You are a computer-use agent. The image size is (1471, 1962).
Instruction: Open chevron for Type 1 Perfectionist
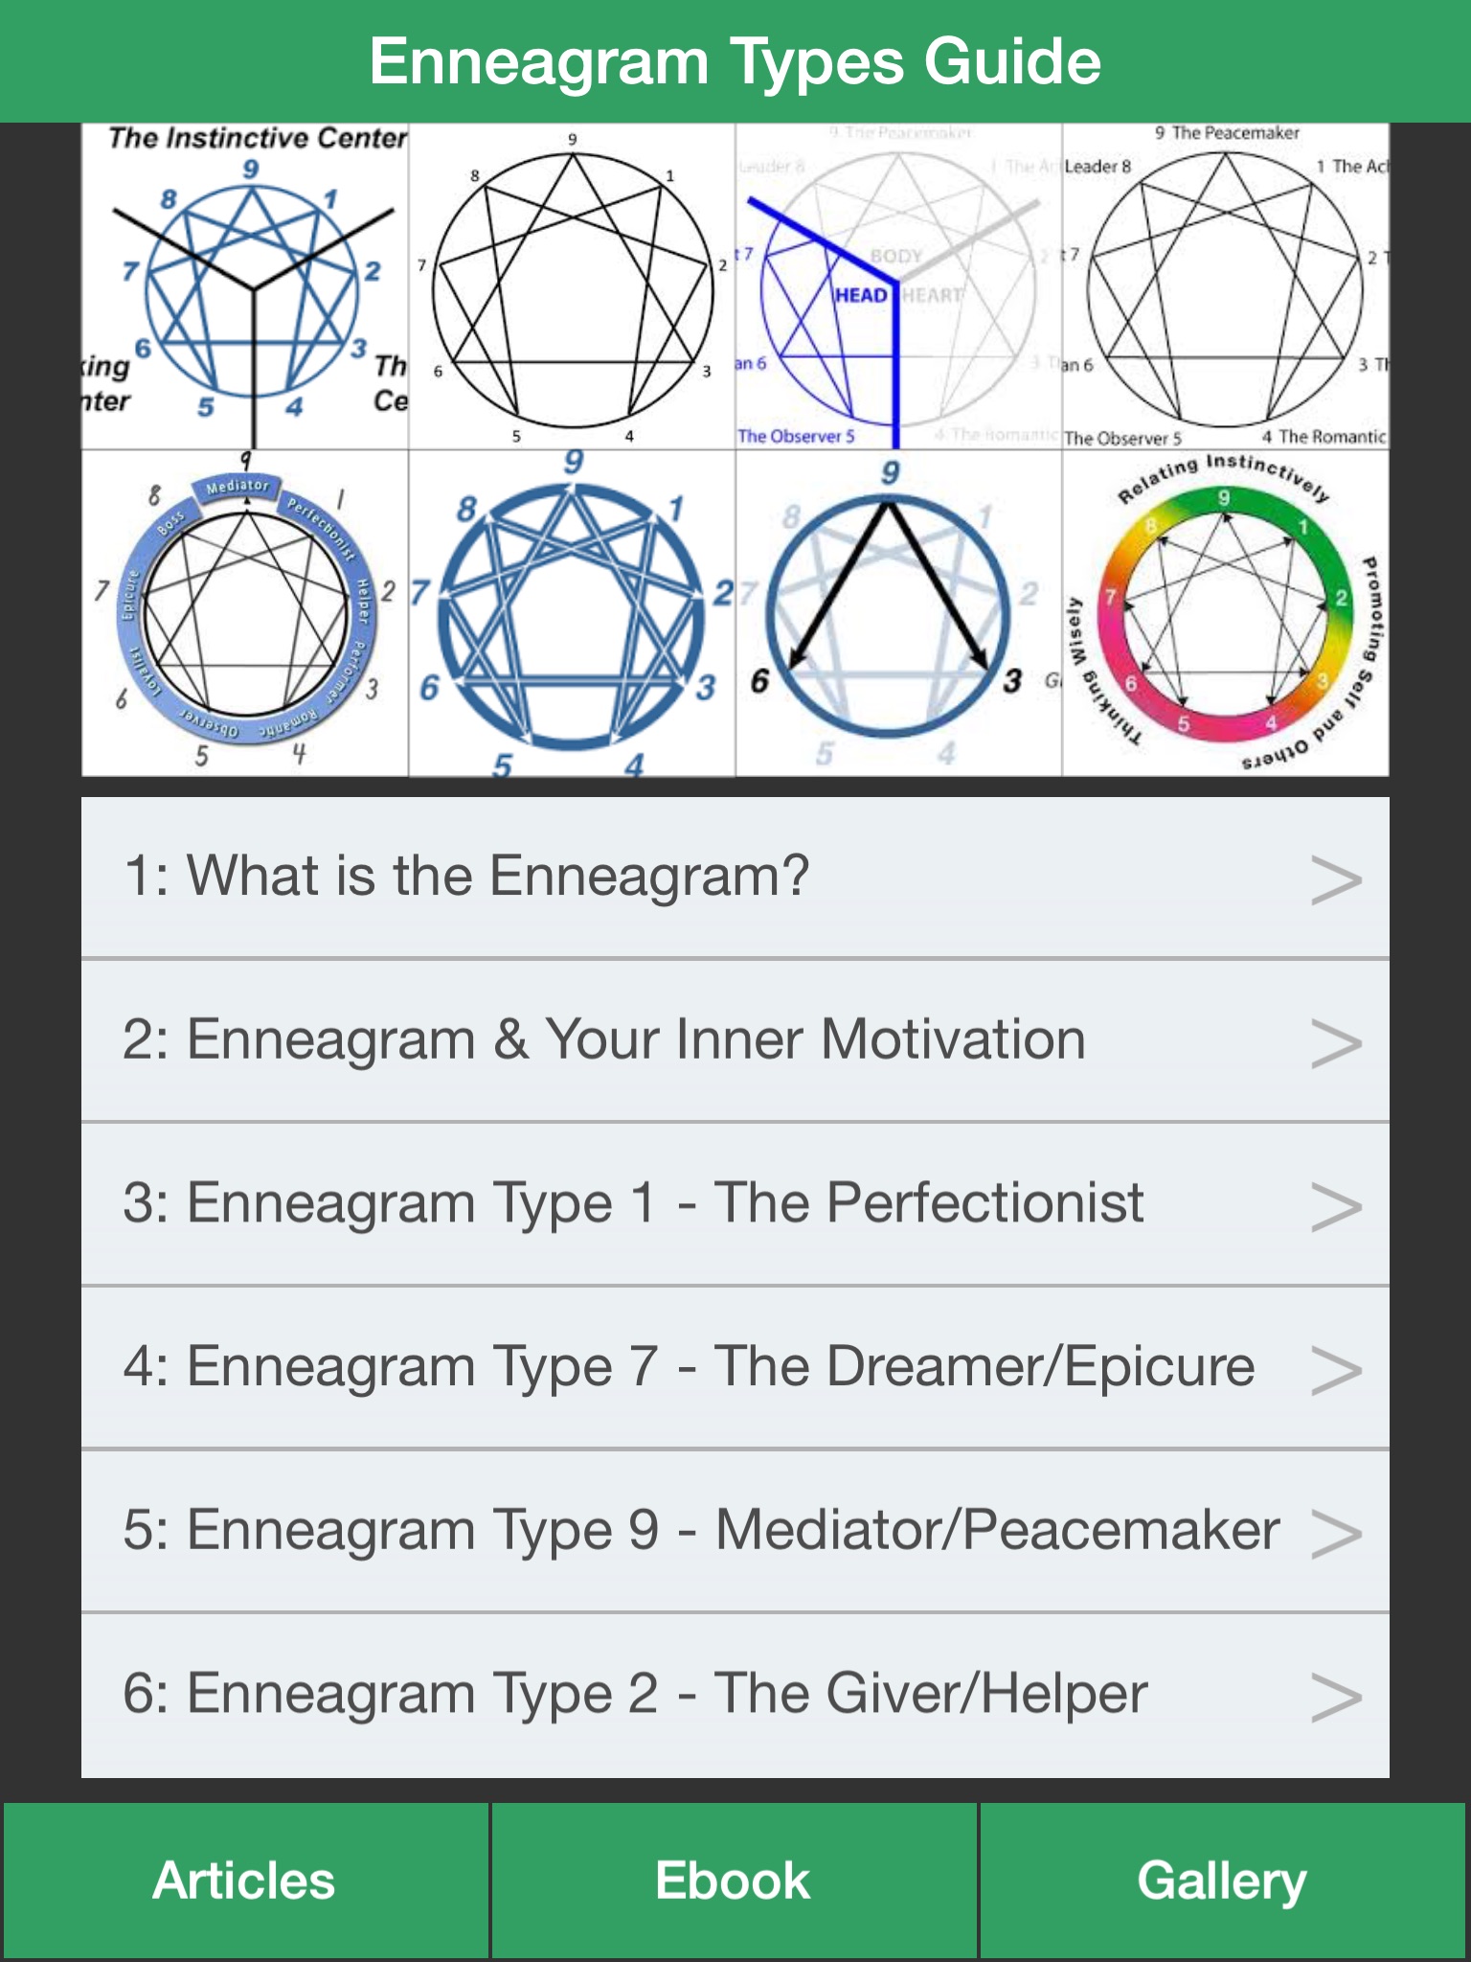(x=1335, y=1206)
